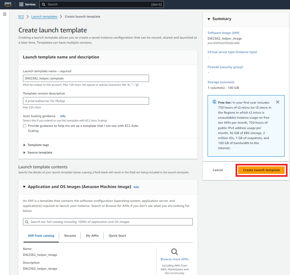Image resolution: width=290 pixels, height=275 pixels.
Task: Open the Quick Start tab
Action: 117,236
